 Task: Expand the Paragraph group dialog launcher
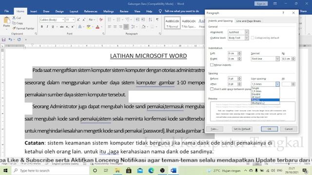click(160, 34)
